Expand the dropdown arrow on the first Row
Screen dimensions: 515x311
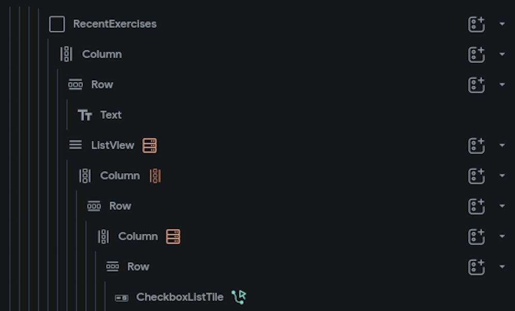click(502, 85)
